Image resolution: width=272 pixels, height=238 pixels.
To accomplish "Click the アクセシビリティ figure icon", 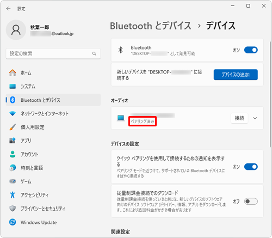I will (13, 195).
